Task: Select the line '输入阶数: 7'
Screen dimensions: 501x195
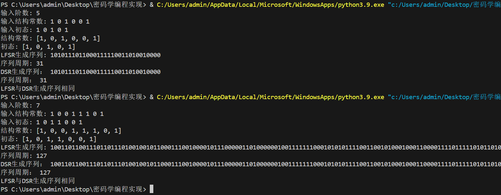Action: pos(20,106)
